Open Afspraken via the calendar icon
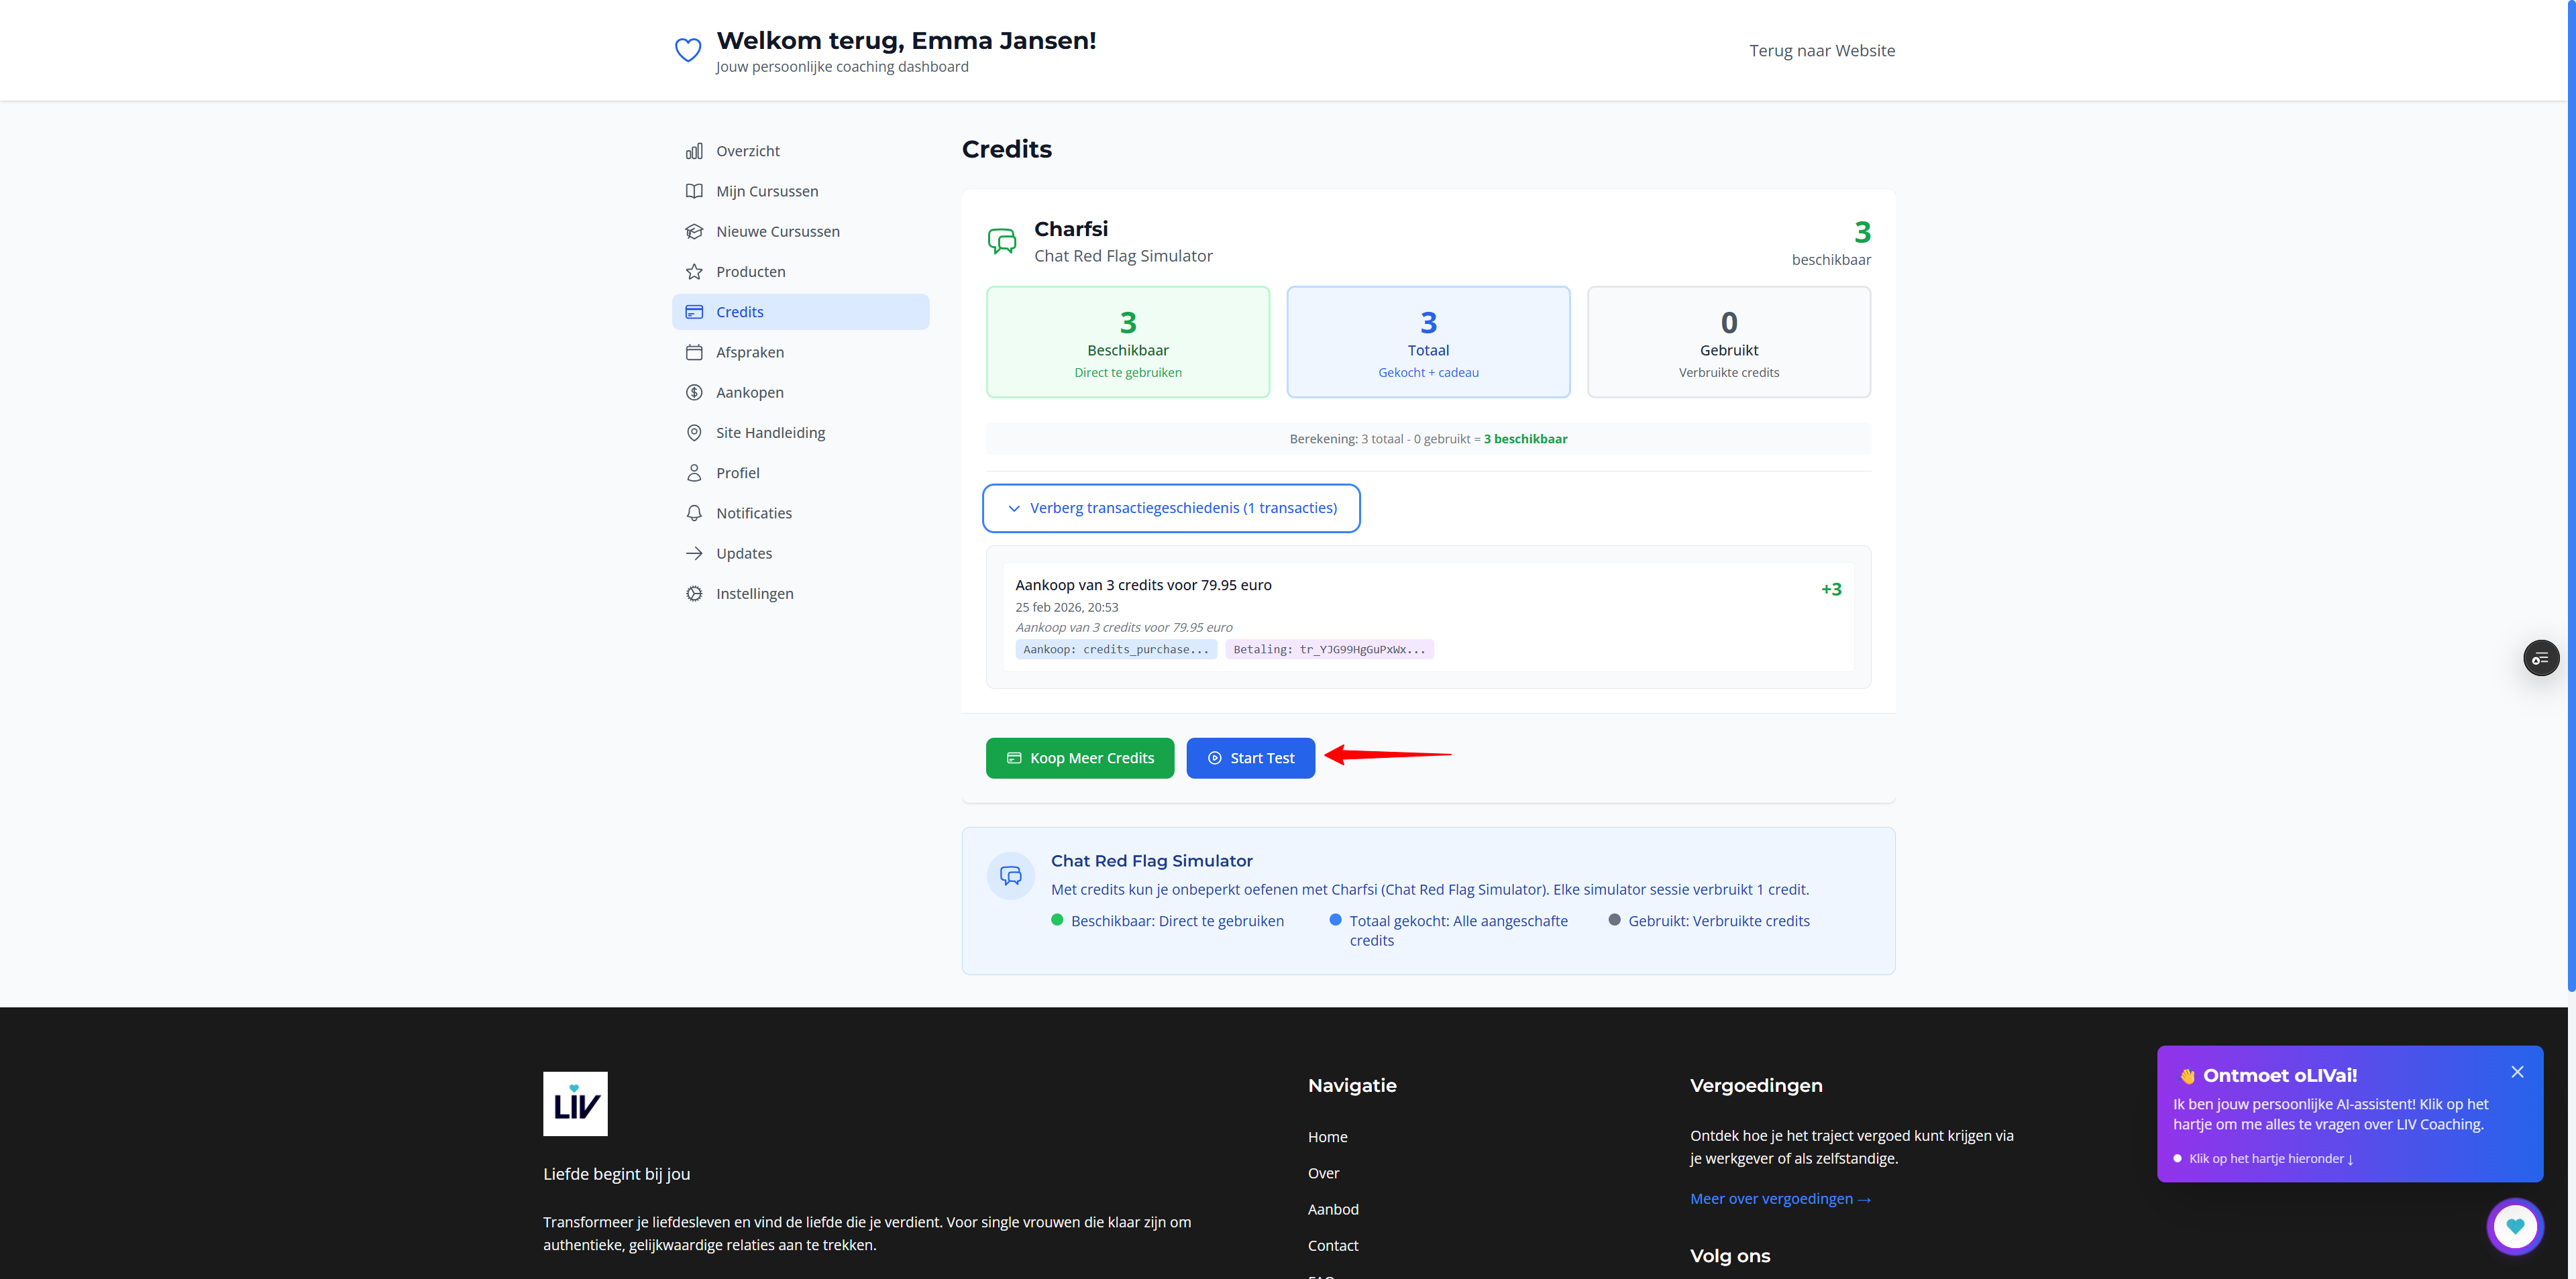Viewport: 2576px width, 1279px height. tap(694, 352)
